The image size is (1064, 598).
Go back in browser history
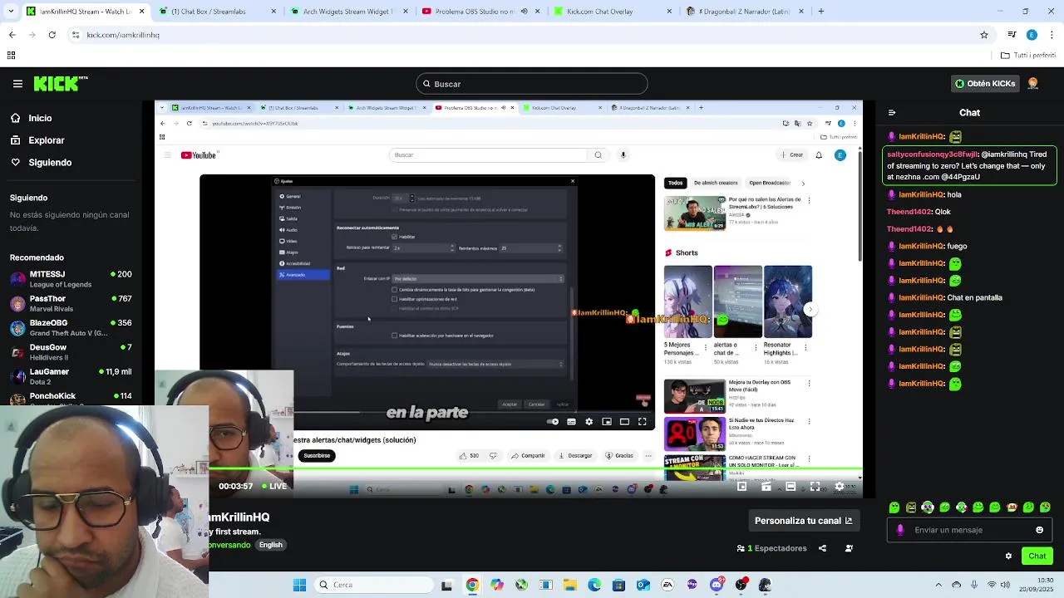[x=12, y=35]
